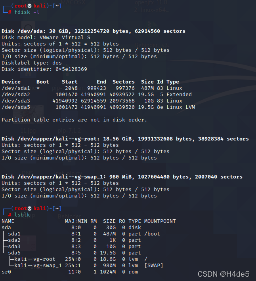Screen dimensions: 256x281
Task: Click the sr0 rom device row
Action: tap(70, 272)
